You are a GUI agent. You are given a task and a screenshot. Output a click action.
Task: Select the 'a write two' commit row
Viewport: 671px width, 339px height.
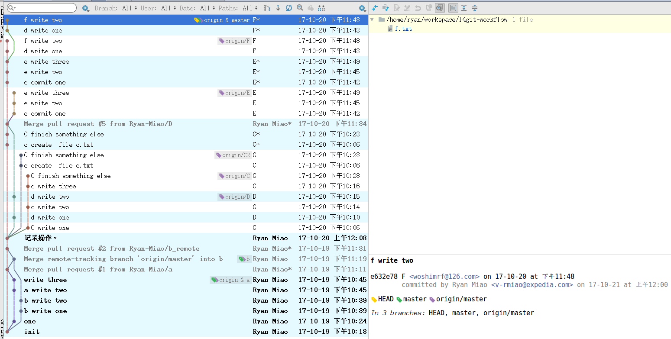pyautogui.click(x=186, y=290)
